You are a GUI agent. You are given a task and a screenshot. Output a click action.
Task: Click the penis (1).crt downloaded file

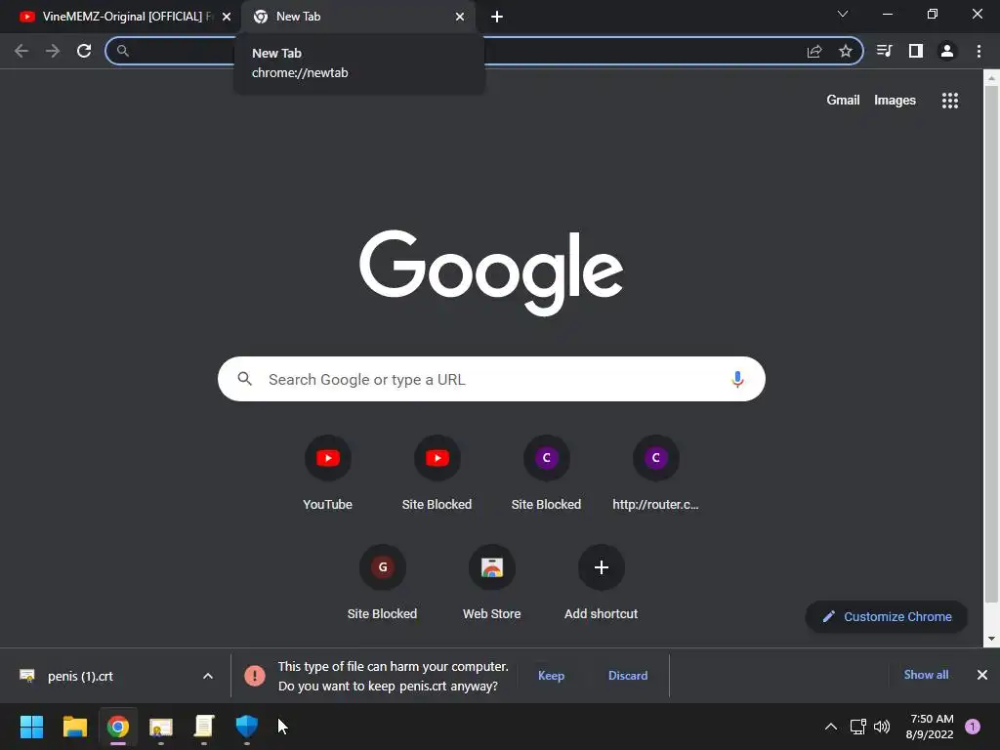coord(80,676)
